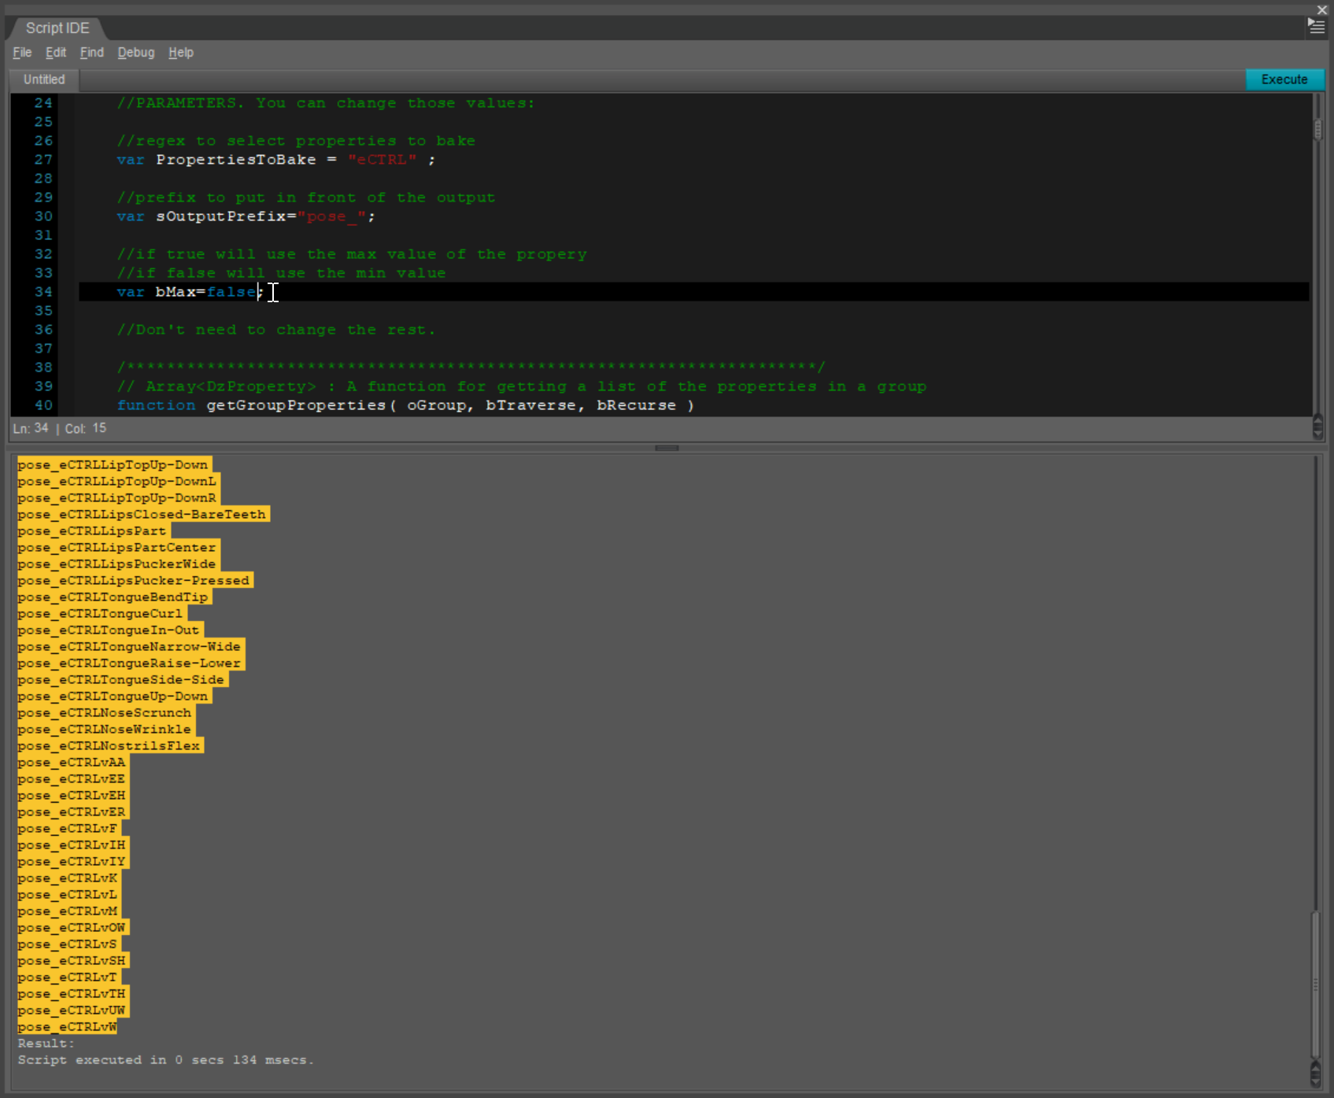
Task: Click the sOutputPrefix variable on line 30
Action: [x=220, y=216]
